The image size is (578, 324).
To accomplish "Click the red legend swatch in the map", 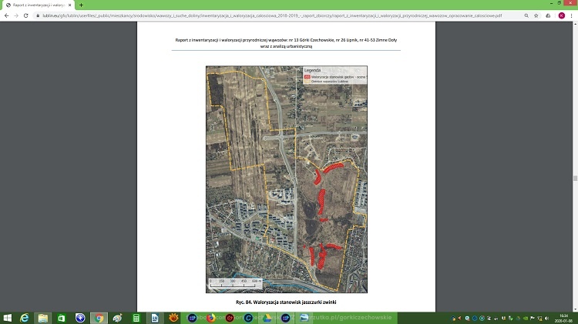I will point(307,77).
